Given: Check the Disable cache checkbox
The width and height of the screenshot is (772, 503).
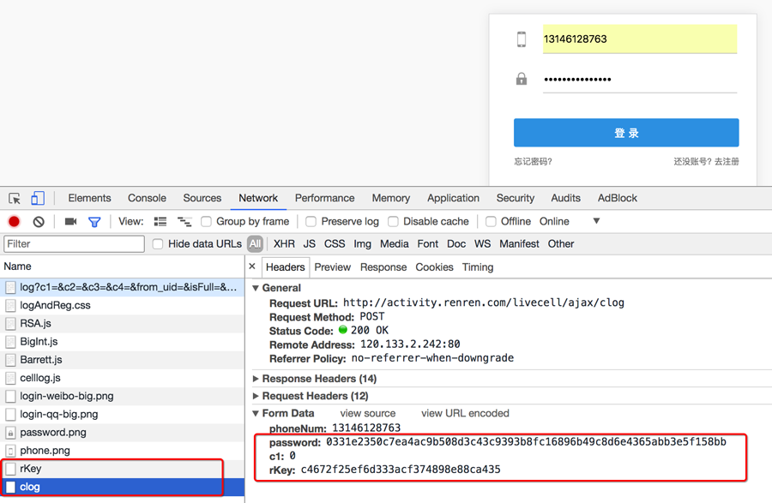Looking at the screenshot, I should 393,222.
